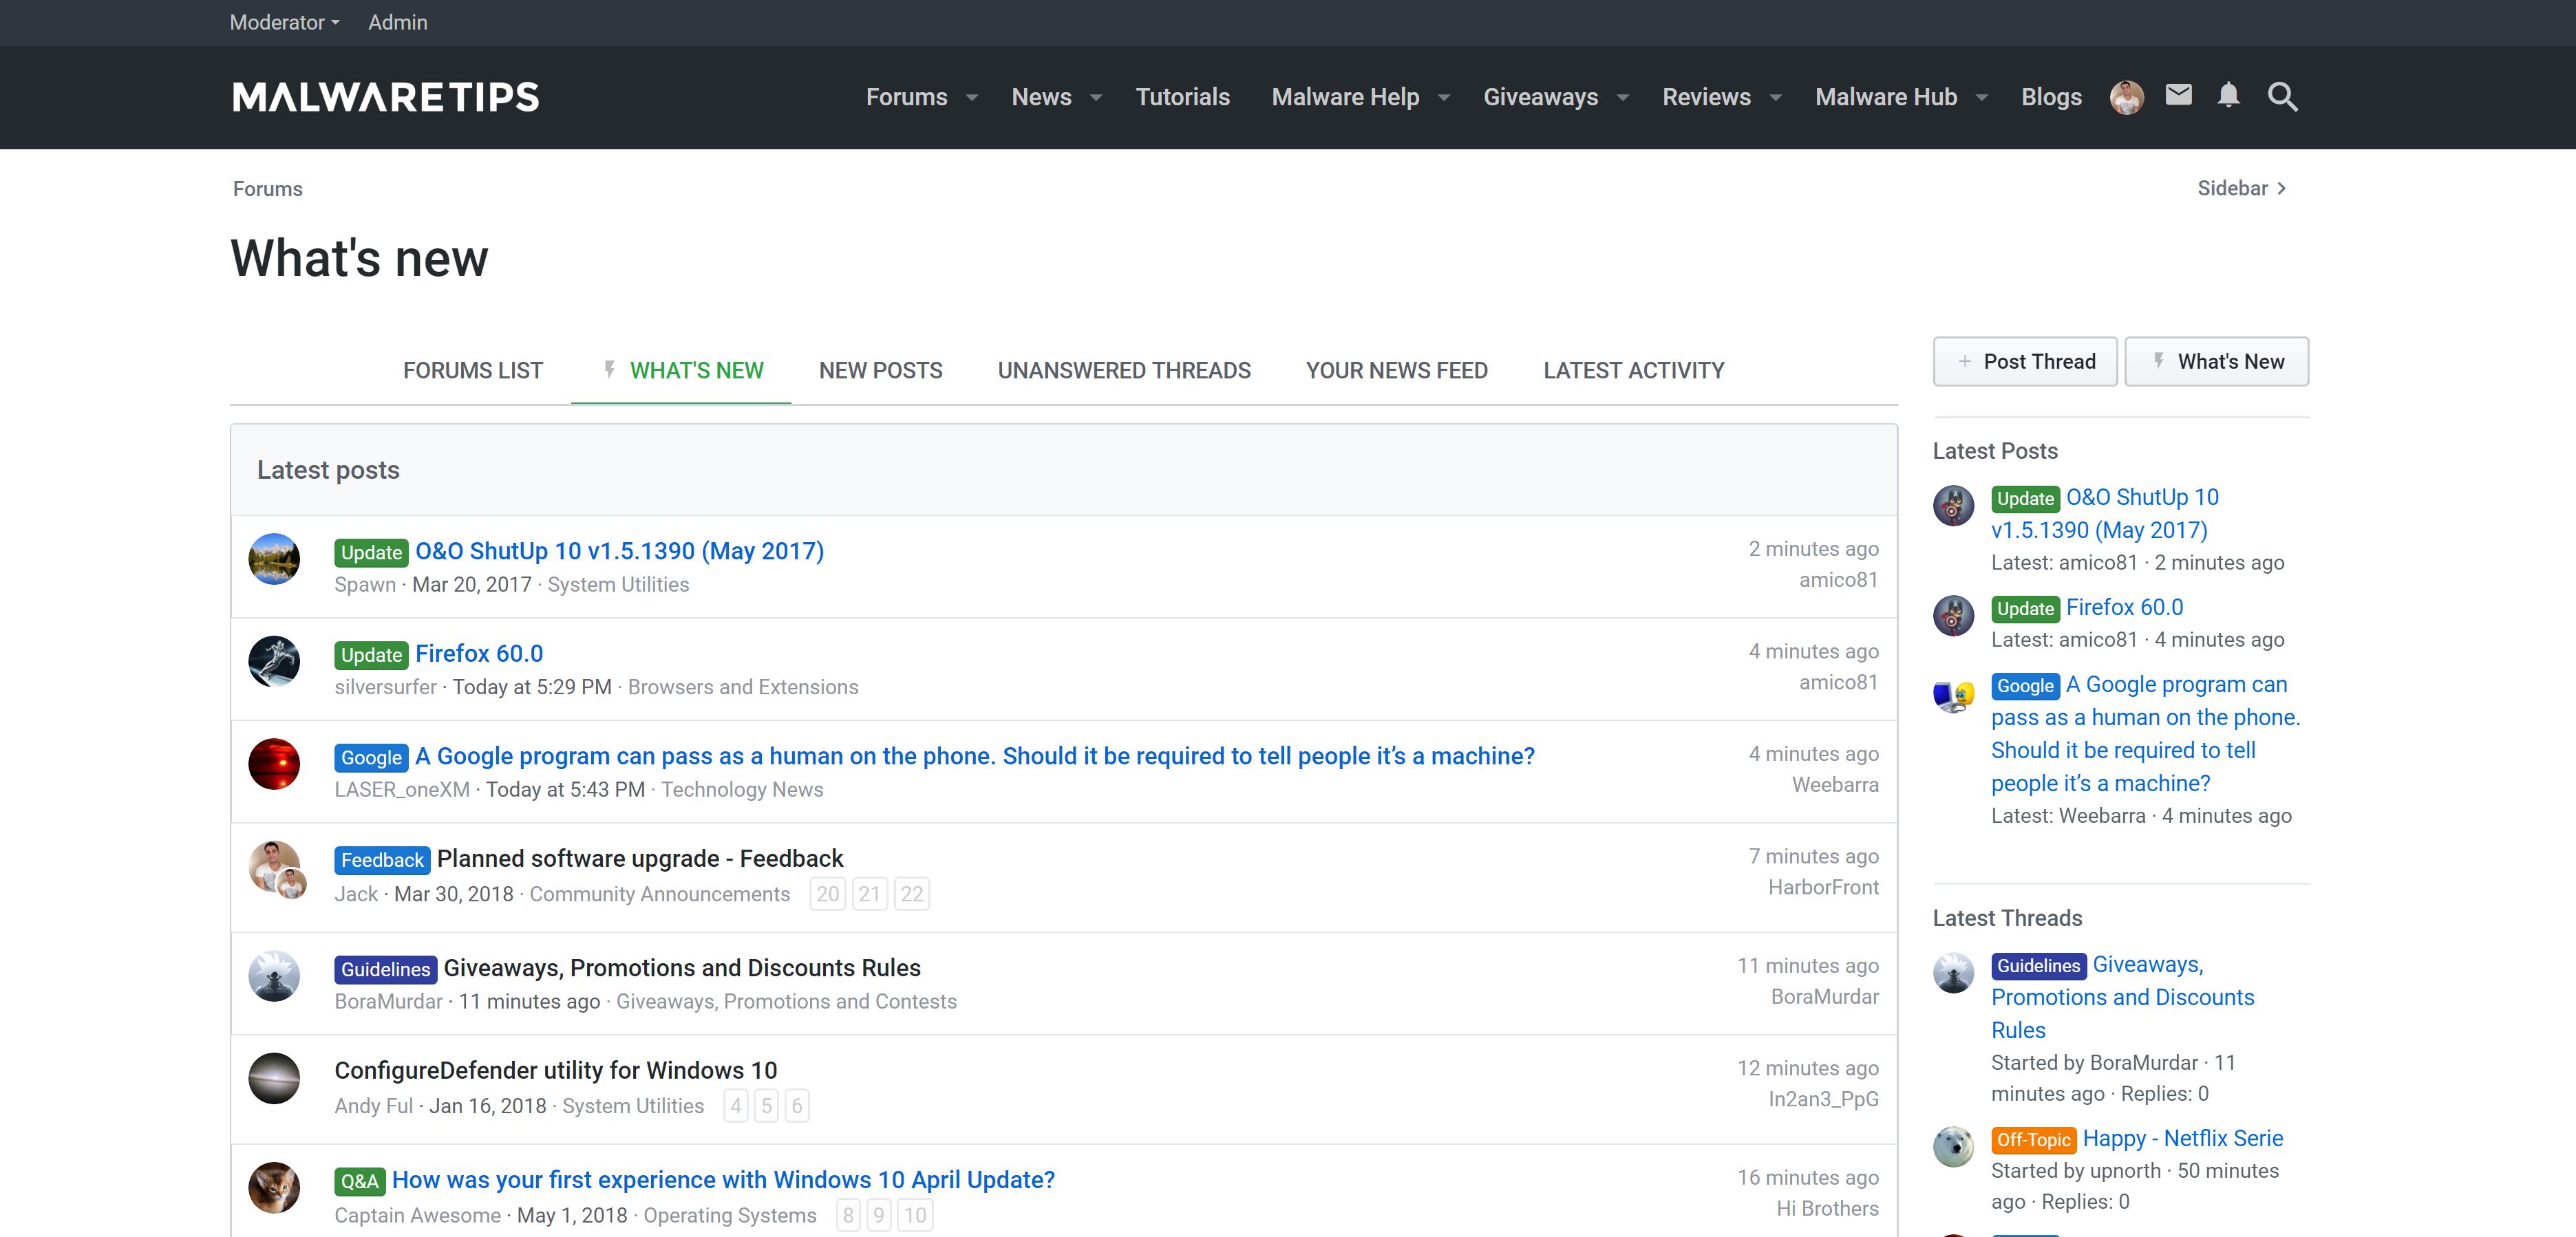The width and height of the screenshot is (2576, 1237).
Task: Click the What's New sidebar button
Action: (2216, 361)
